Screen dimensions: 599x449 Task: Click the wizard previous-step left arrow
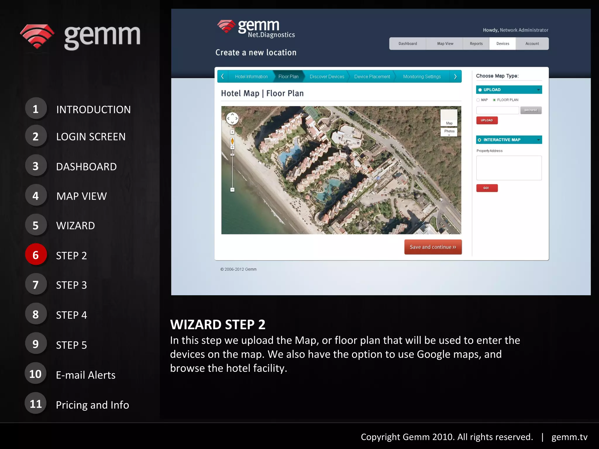pos(223,76)
